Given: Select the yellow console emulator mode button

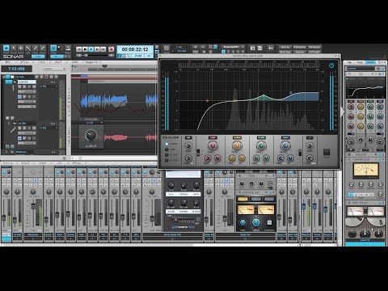Looking at the screenshot, I should tap(242, 199).
